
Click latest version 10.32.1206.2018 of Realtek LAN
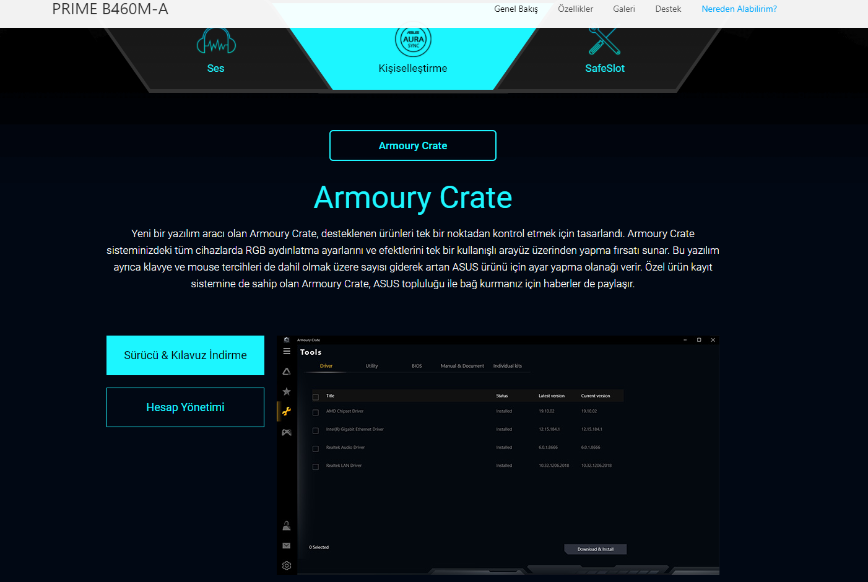(x=553, y=466)
